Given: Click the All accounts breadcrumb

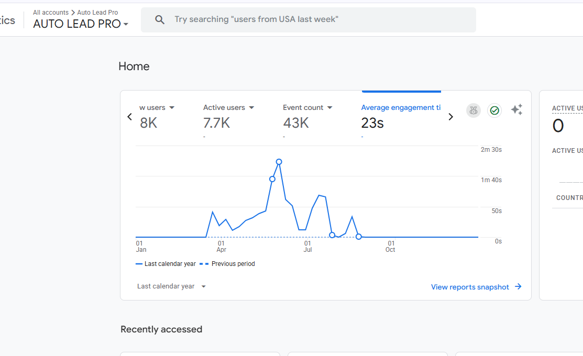Looking at the screenshot, I should [x=51, y=12].
